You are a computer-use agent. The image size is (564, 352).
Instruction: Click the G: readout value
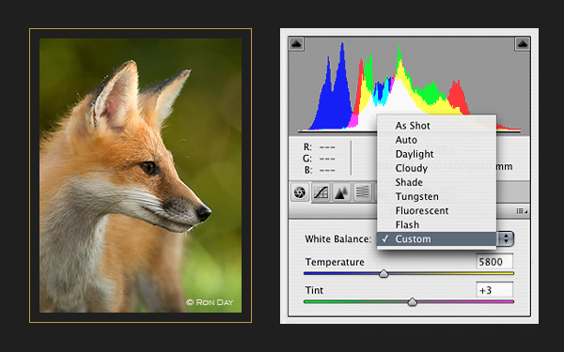[327, 159]
